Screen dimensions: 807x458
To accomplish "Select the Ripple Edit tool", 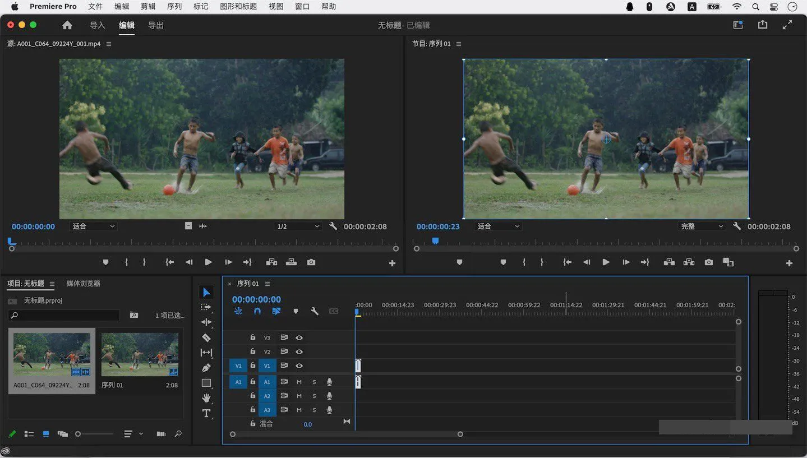I will pos(206,322).
